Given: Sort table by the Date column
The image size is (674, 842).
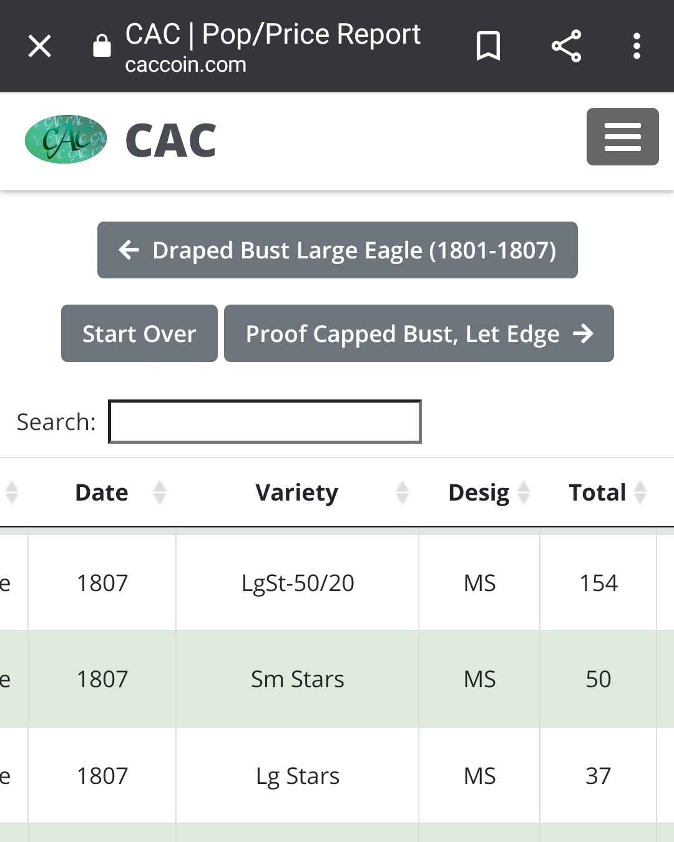Looking at the screenshot, I should (x=102, y=492).
